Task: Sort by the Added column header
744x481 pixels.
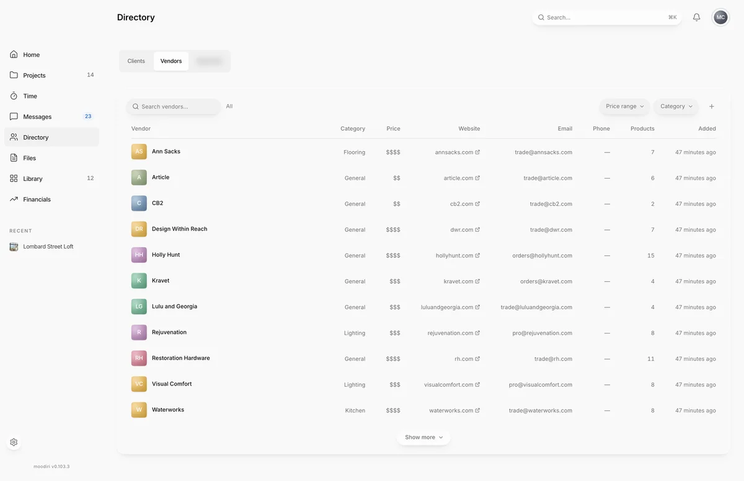Action: (x=707, y=128)
